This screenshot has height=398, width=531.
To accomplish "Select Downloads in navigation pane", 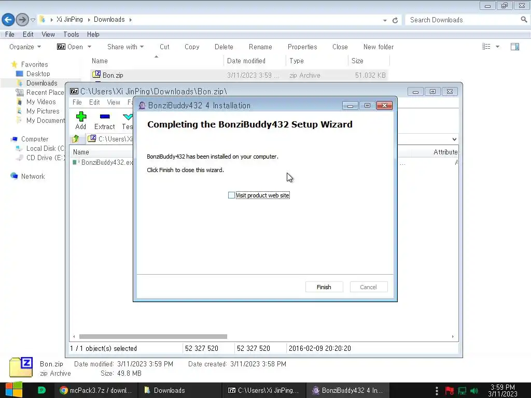I will 41,83.
